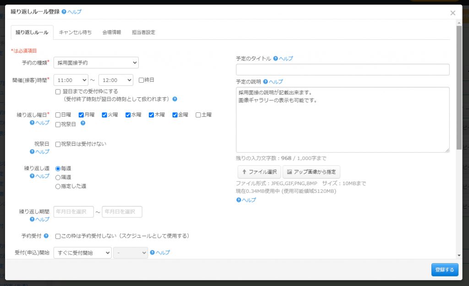Click help icon beside 繰り返しルール登録 title

pyautogui.click(x=64, y=12)
